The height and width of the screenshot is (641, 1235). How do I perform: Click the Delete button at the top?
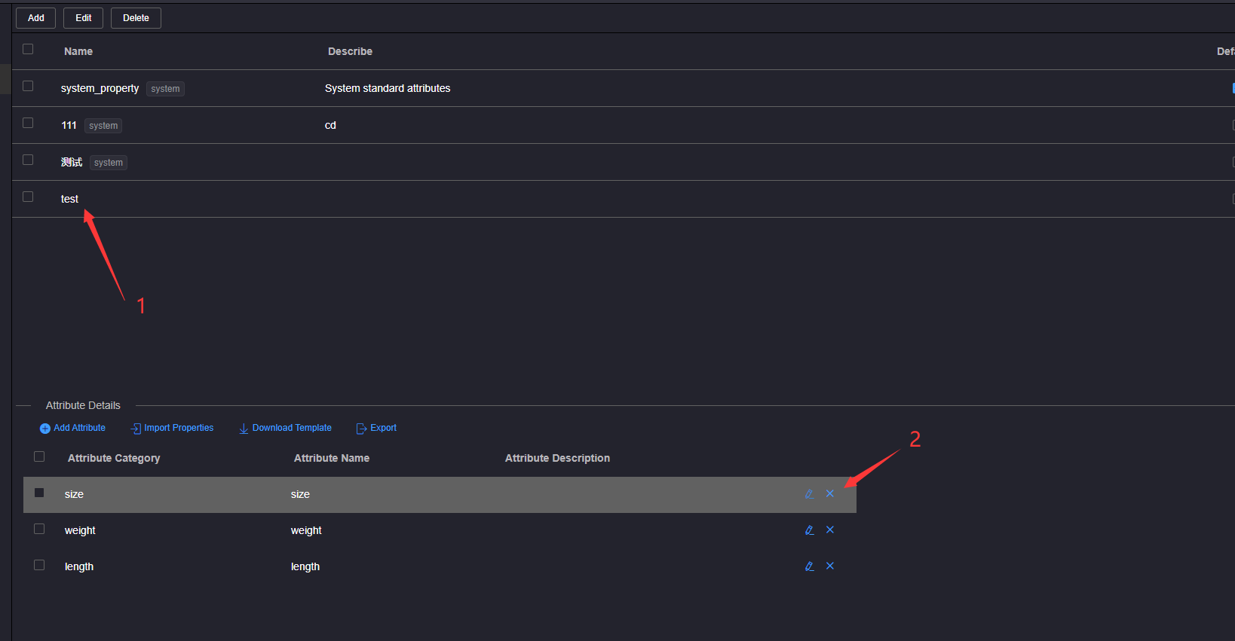tap(136, 18)
